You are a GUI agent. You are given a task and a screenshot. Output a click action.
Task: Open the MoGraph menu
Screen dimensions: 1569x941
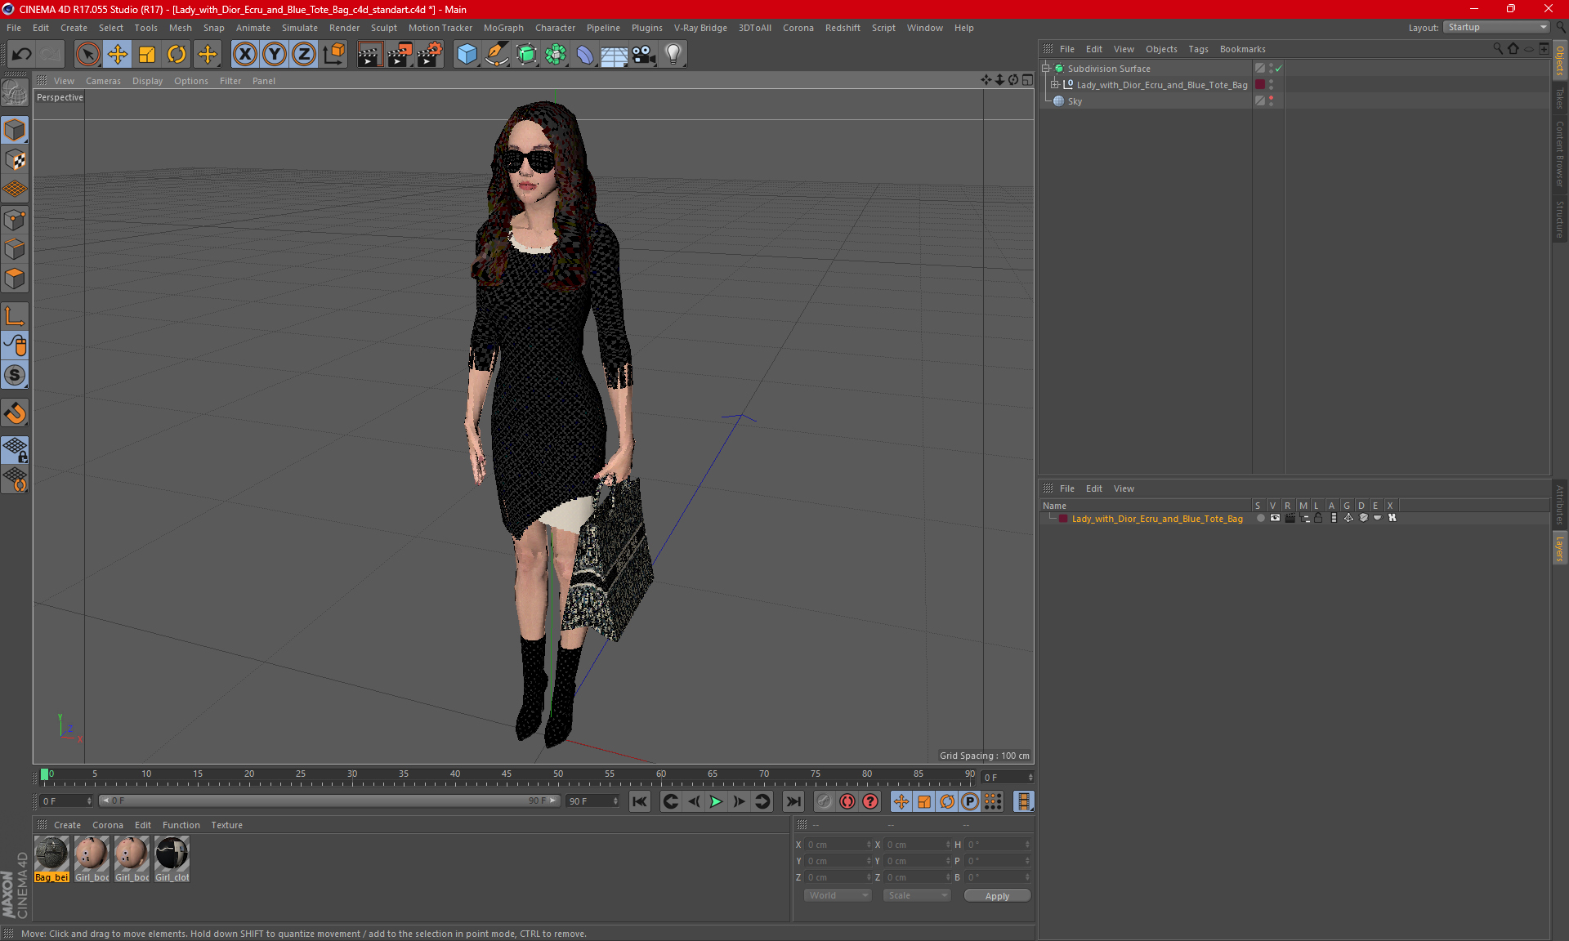[503, 28]
